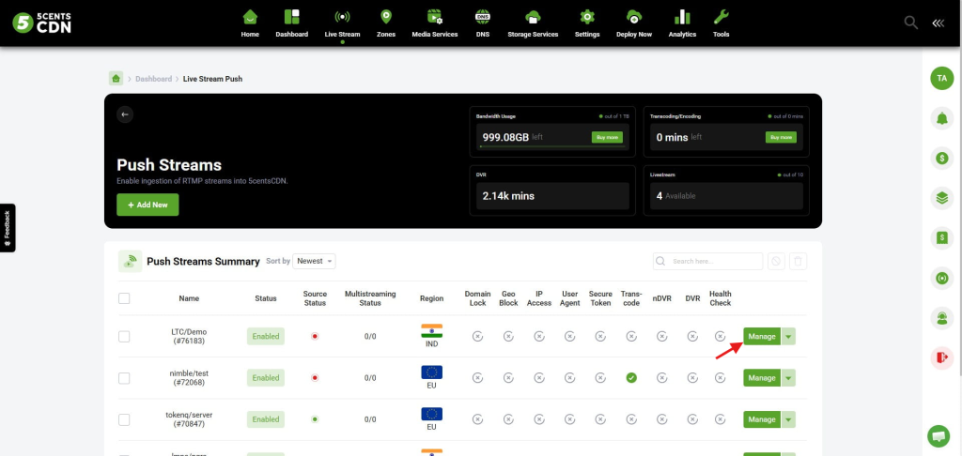Screen dimensions: 962x456
Task: Open the Deploy Now nav icon
Action: point(634,17)
